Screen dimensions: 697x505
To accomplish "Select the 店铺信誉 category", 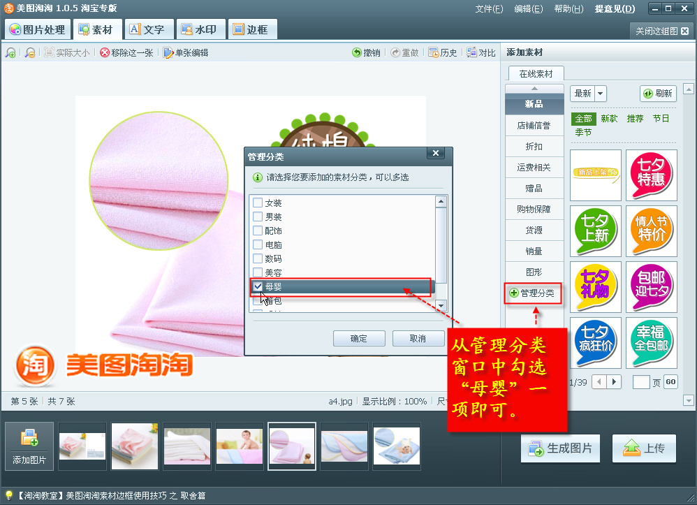I will (x=534, y=125).
